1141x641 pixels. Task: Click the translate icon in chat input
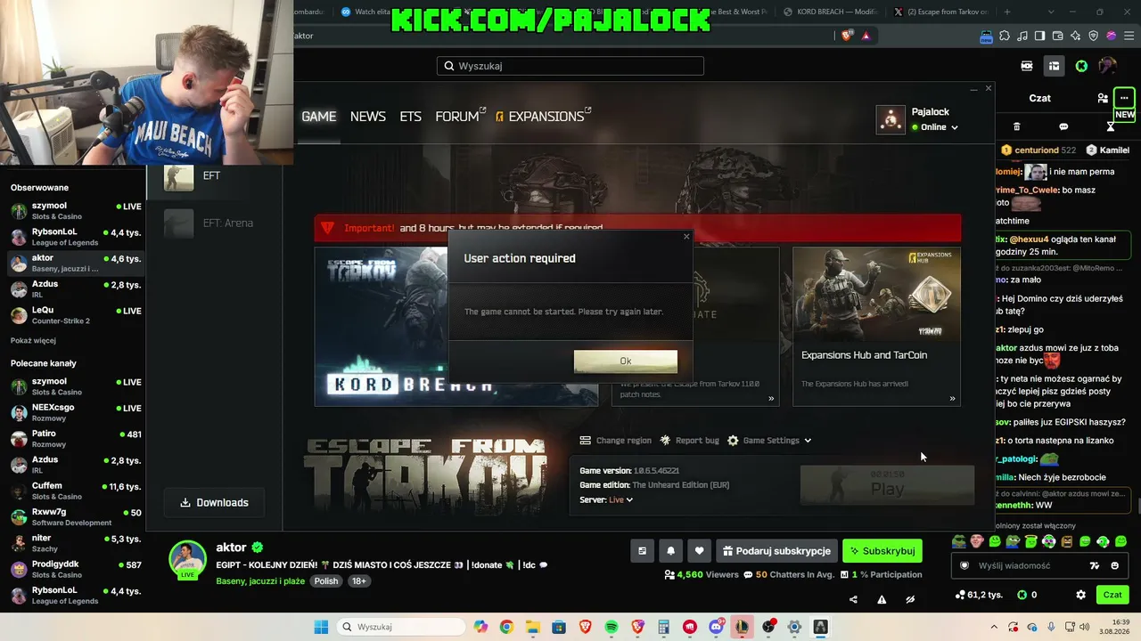tap(1095, 565)
